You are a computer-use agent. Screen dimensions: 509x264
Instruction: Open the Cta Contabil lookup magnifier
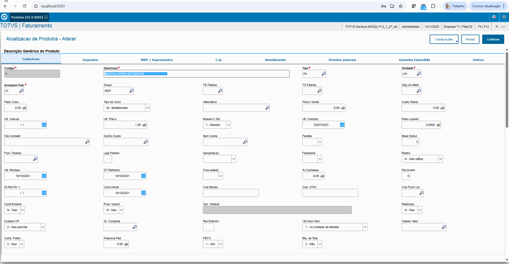pos(87,142)
